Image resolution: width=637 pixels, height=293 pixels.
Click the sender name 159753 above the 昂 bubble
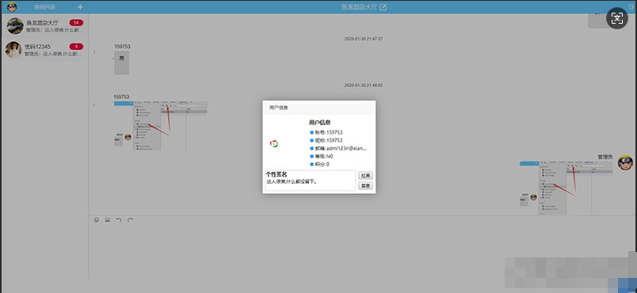click(122, 46)
